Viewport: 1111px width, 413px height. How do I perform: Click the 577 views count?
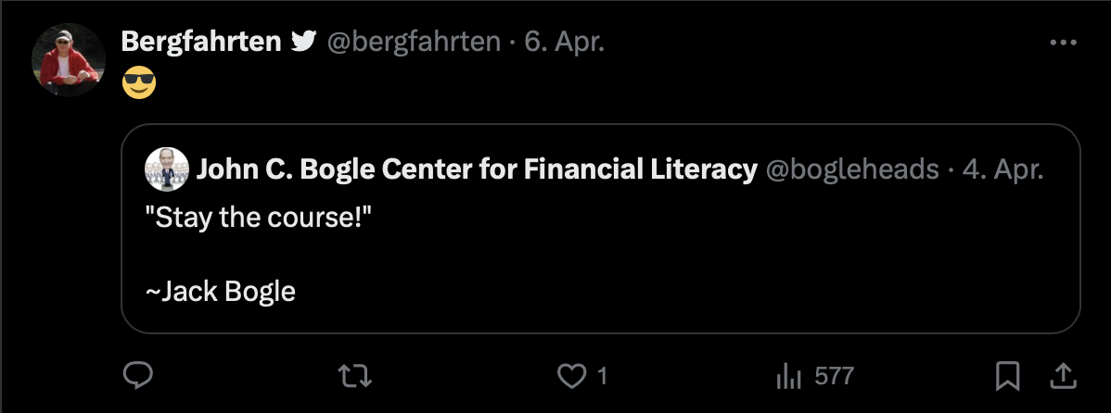834,375
